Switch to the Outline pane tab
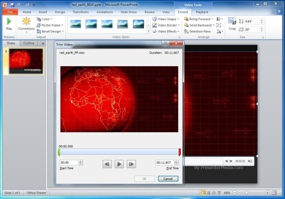This screenshot has height=199, width=285. tap(28, 43)
